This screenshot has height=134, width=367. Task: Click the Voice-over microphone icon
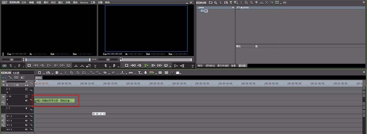[146, 73]
